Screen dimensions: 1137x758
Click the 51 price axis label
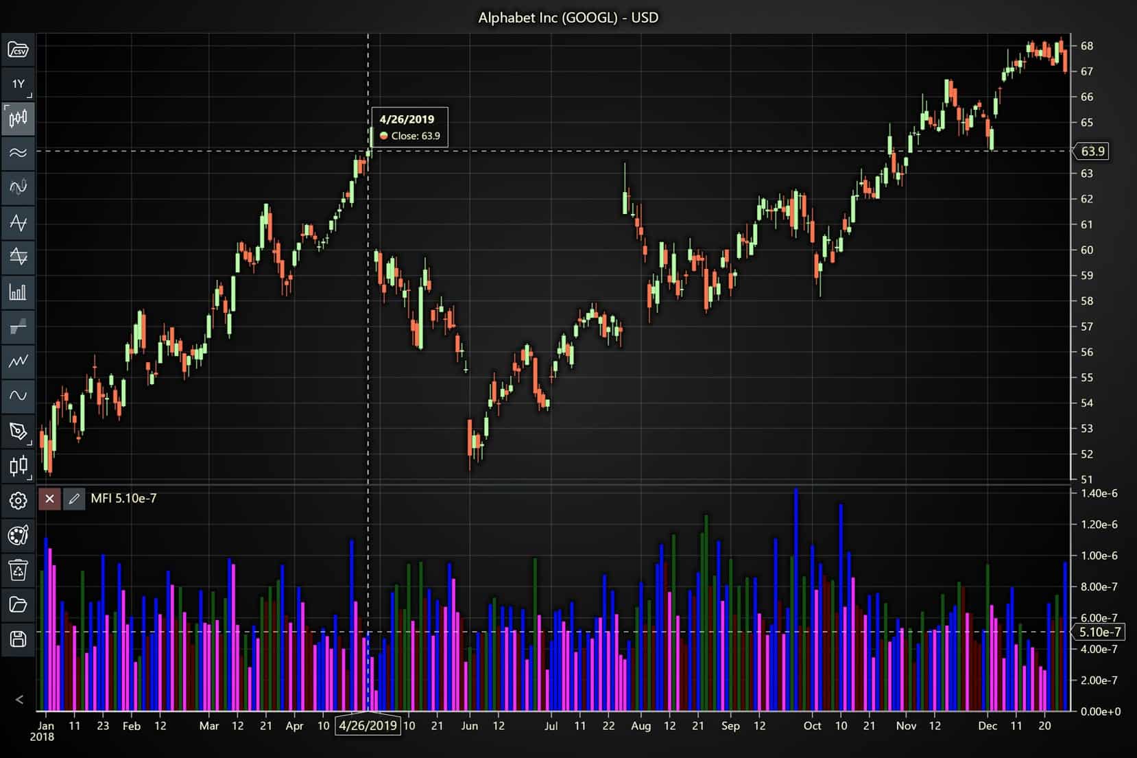pos(1087,479)
